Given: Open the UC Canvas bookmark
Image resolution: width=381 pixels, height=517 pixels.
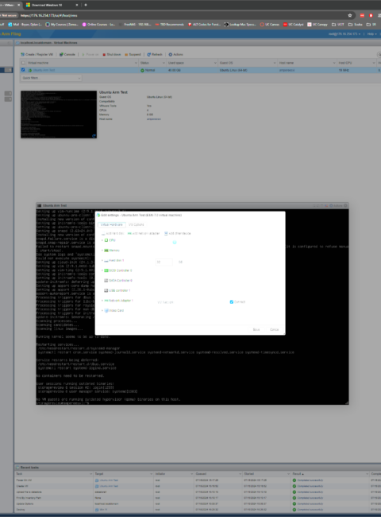Looking at the screenshot, I should 271,25.
